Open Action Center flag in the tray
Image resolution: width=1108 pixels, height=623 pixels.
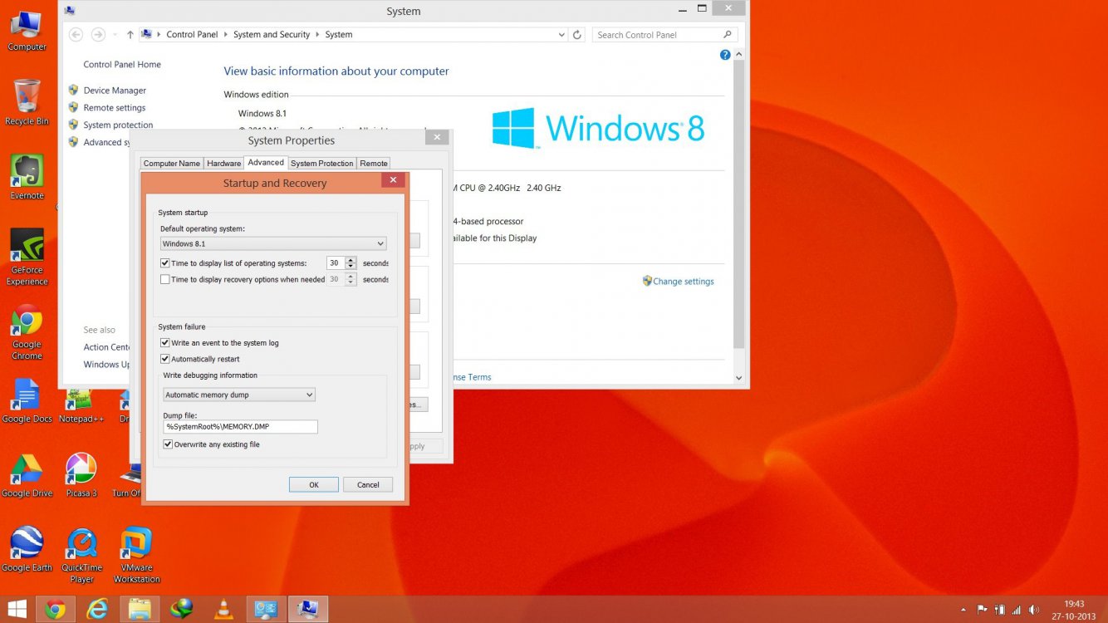982,609
